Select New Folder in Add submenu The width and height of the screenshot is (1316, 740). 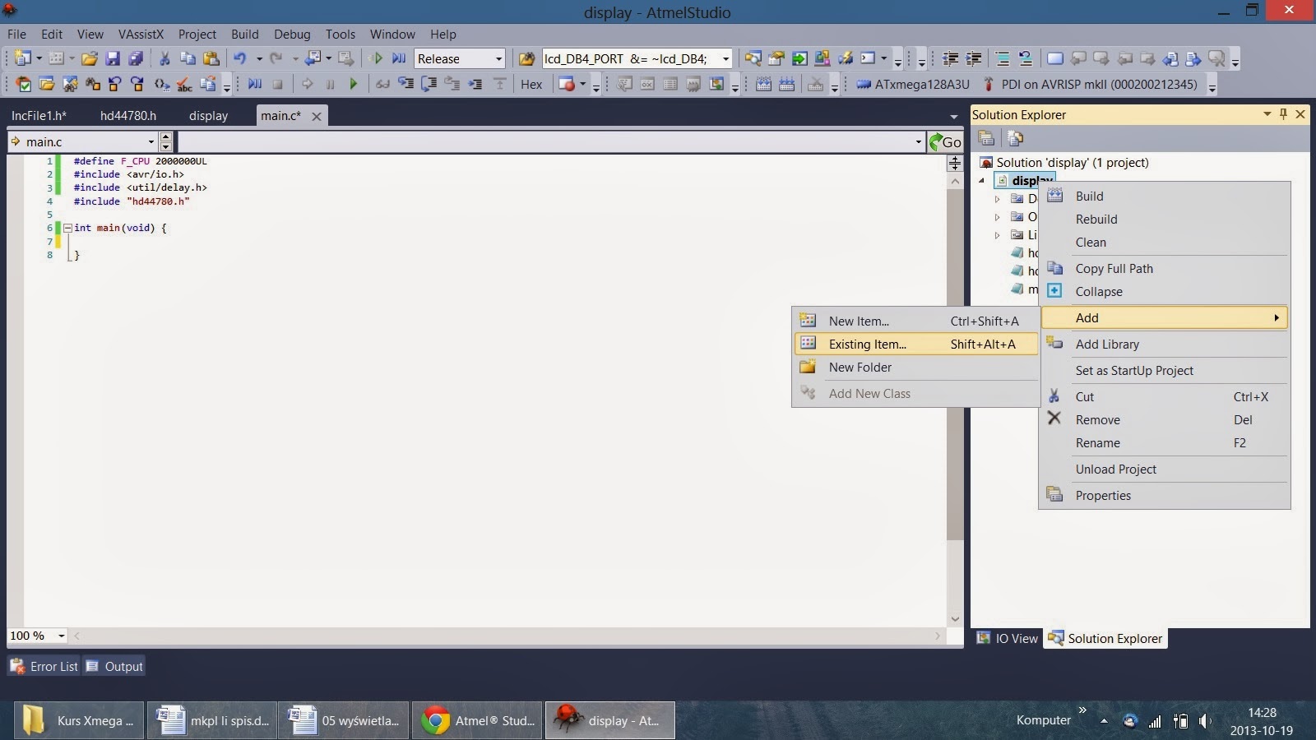916,367
